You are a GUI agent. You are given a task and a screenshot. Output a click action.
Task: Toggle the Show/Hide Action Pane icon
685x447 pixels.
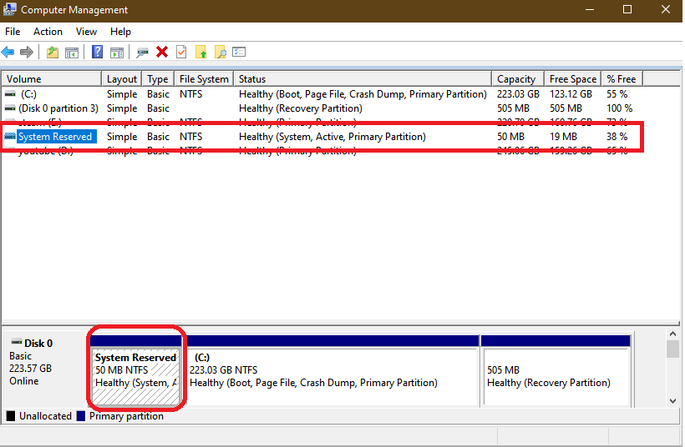coord(117,53)
